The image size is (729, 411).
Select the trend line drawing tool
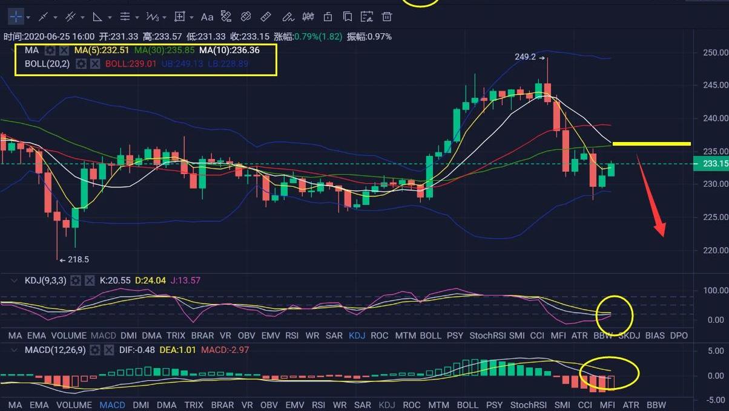click(43, 16)
